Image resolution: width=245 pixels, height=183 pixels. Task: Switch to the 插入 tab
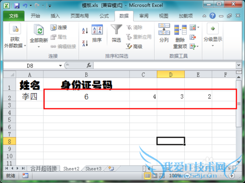(x=55, y=16)
